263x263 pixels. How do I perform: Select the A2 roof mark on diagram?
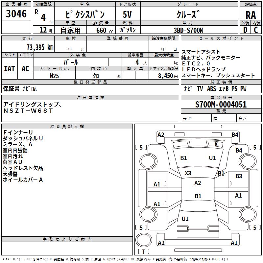point(198,183)
